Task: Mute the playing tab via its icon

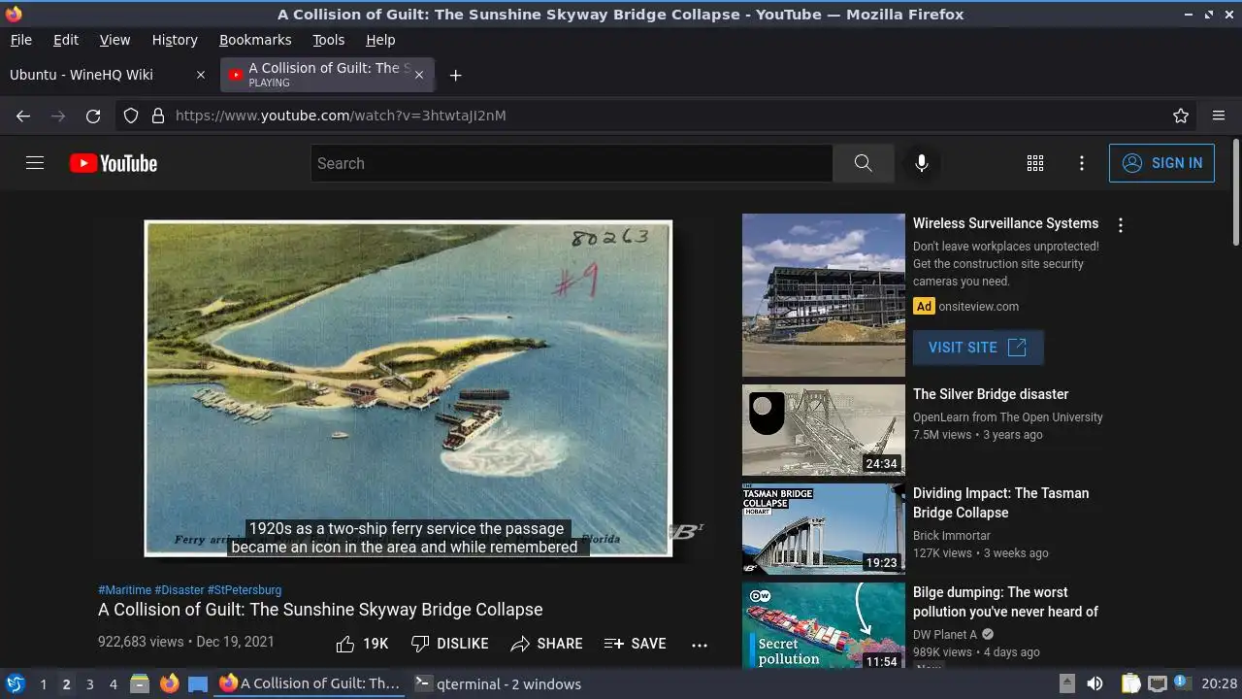Action: point(235,75)
